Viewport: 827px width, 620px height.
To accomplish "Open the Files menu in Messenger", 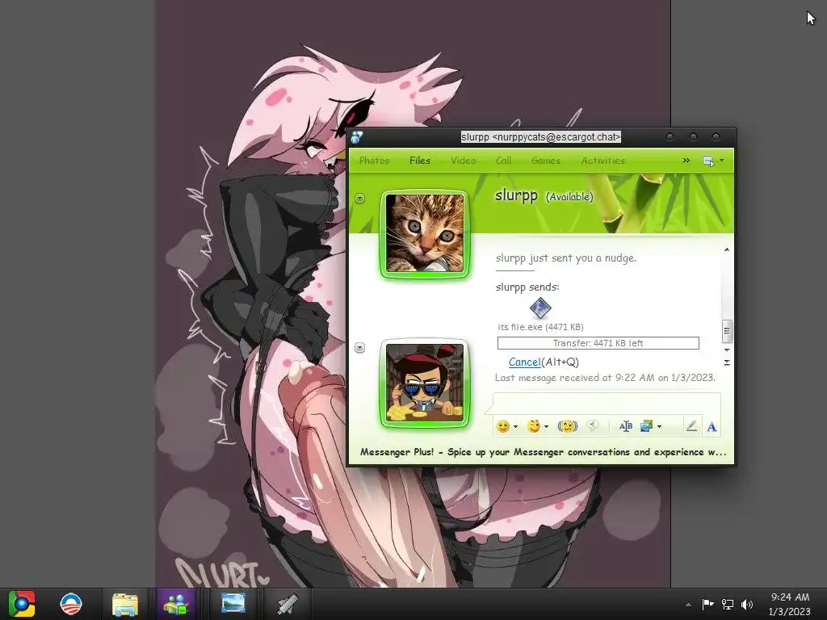I will pyautogui.click(x=420, y=161).
